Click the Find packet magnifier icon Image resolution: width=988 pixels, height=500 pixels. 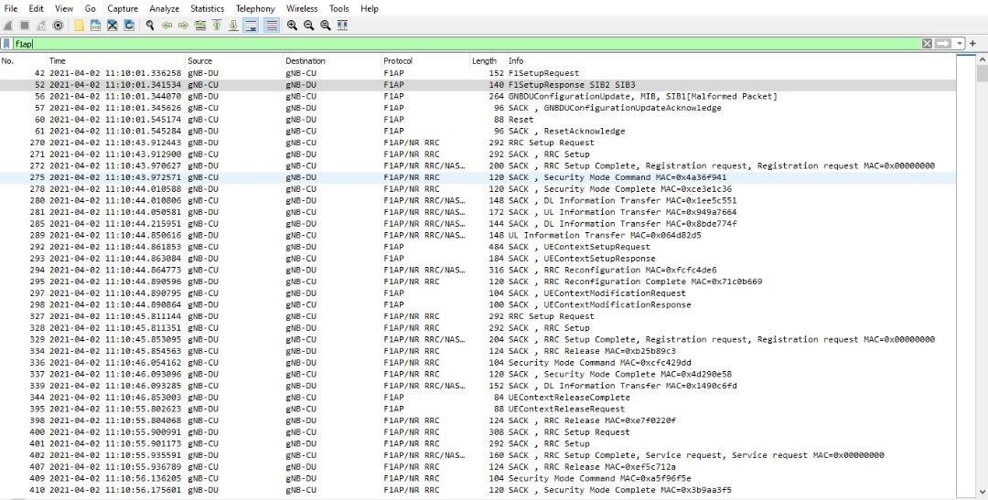[x=150, y=25]
